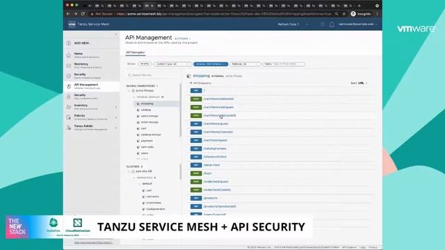The height and width of the screenshot is (250, 445).
Task: Expand the Inventory sidebar submenu arrow
Action: [x=116, y=107]
